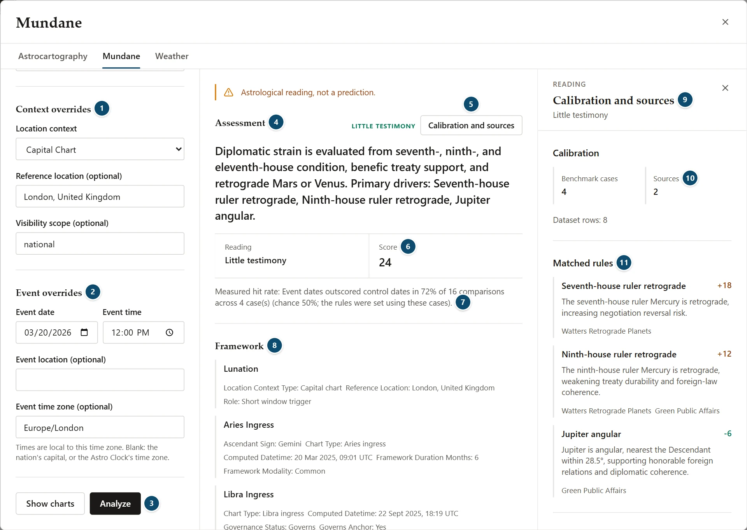Image resolution: width=747 pixels, height=530 pixels.
Task: Click the Context overrides heading
Action: coord(53,109)
